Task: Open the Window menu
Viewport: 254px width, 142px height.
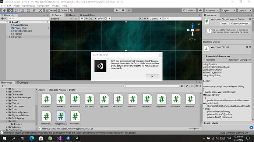Action: (56, 6)
